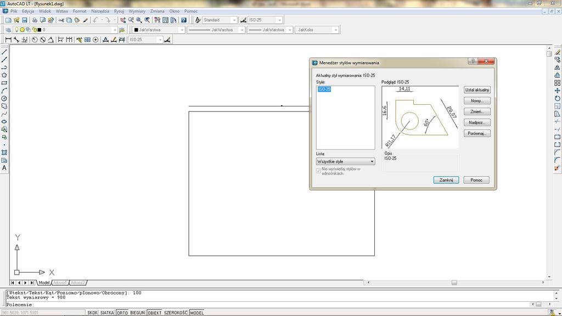This screenshot has width=562, height=316.
Task: Click the Copy object tool icon
Action: 557,60
